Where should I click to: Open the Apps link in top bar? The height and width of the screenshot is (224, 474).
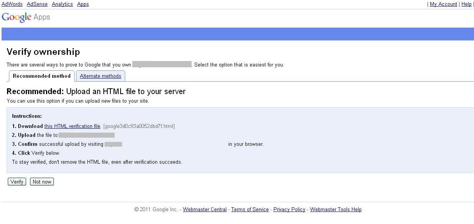[x=83, y=4]
